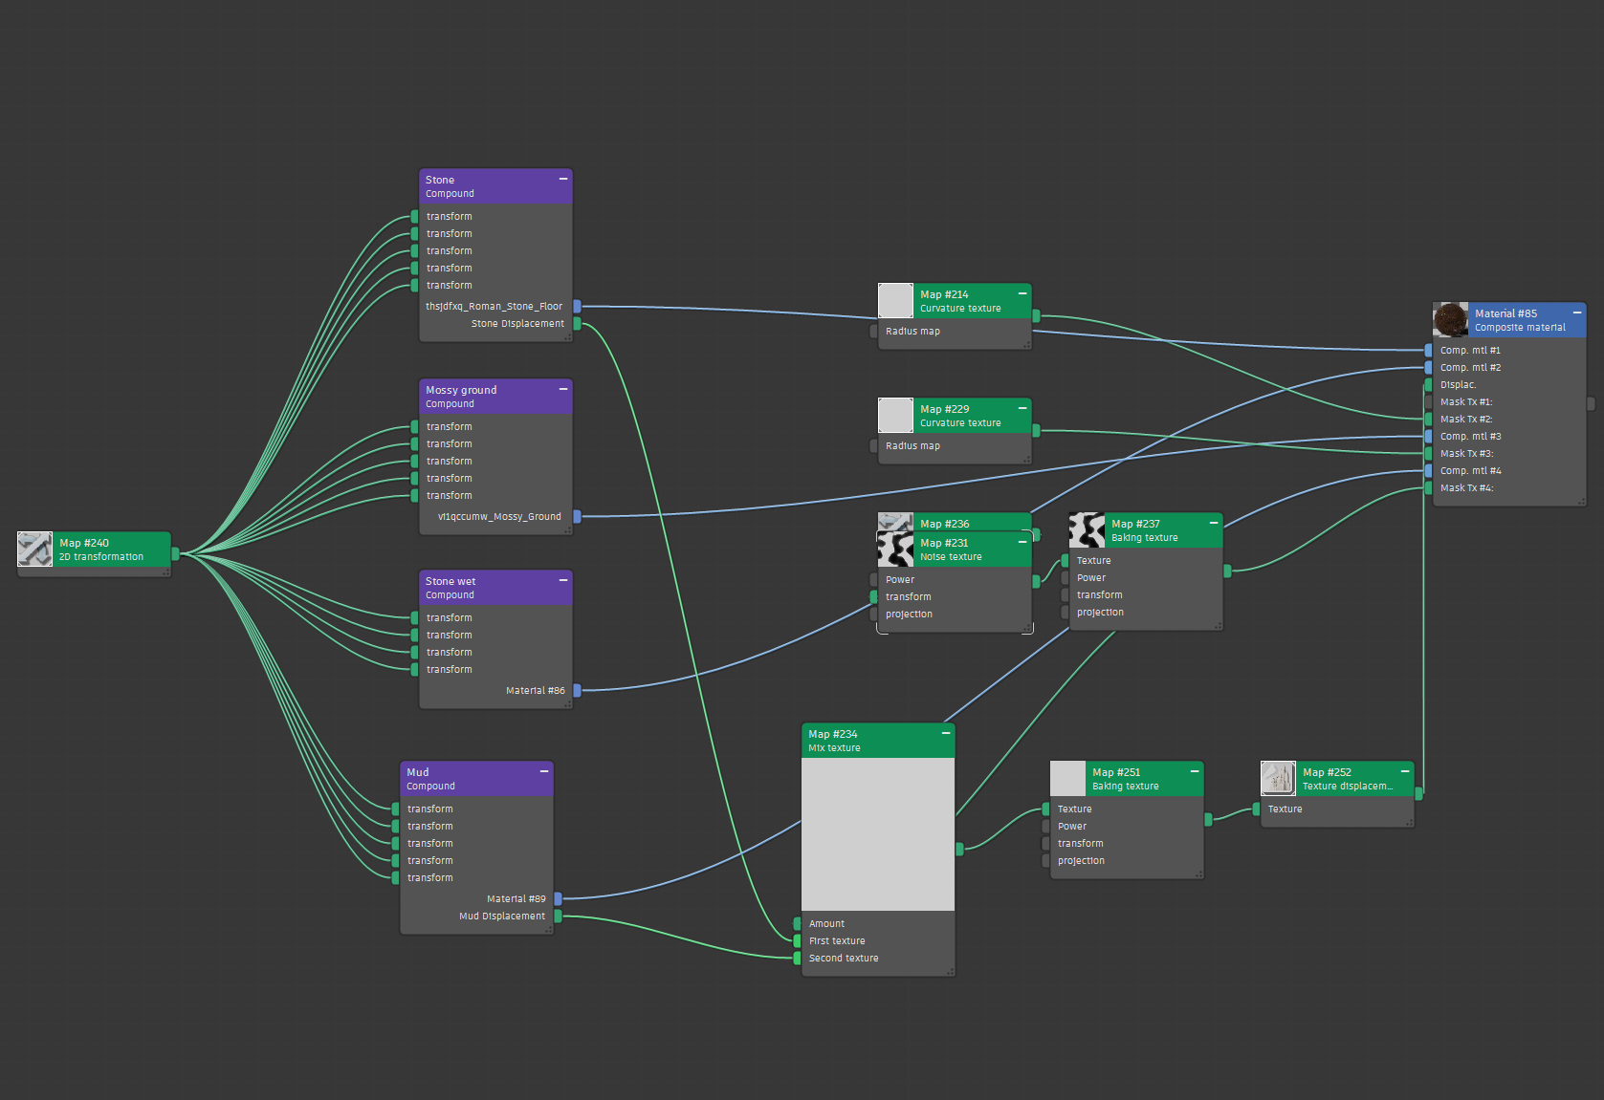Click the Map #214 preview thumbnail

pyautogui.click(x=895, y=301)
